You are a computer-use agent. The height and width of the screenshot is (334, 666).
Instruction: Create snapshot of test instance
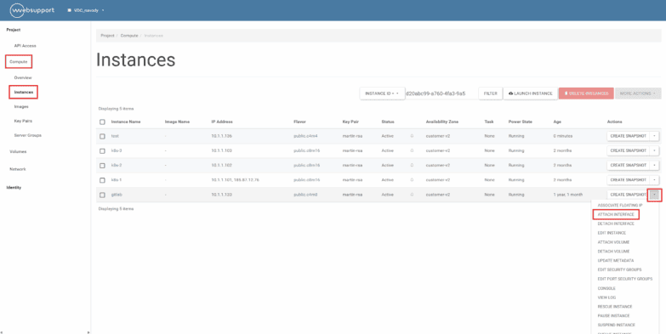click(628, 136)
